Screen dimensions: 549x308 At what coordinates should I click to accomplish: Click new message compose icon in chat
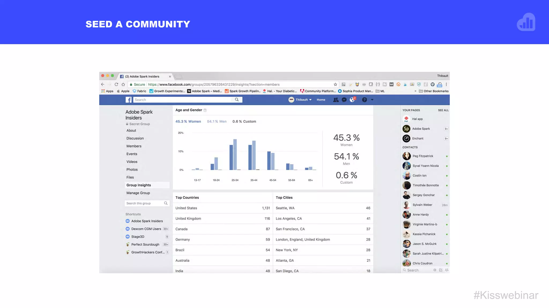click(441, 270)
